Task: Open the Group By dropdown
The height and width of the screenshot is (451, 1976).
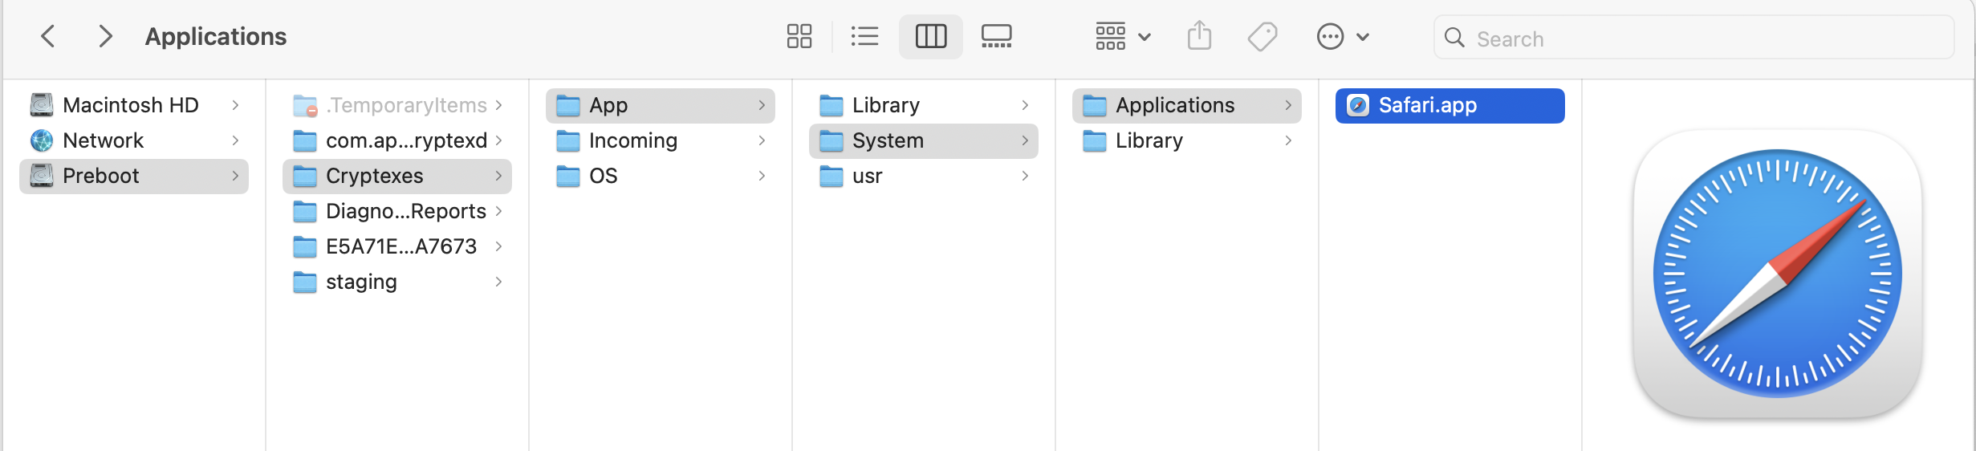Action: [x=1123, y=36]
